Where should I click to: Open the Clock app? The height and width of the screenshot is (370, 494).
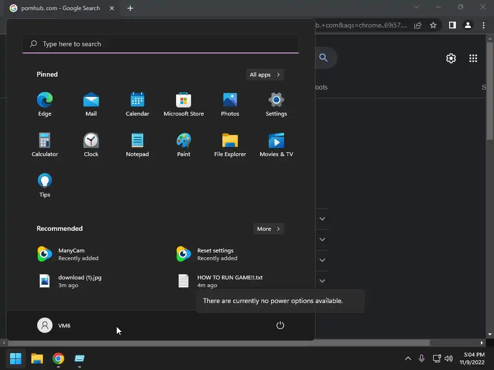91,145
